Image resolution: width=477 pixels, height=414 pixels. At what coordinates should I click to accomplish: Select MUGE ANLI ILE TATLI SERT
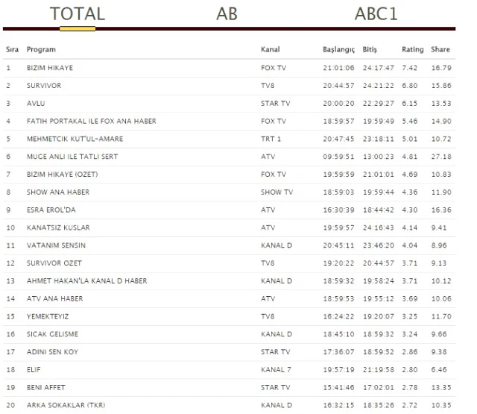coord(72,157)
